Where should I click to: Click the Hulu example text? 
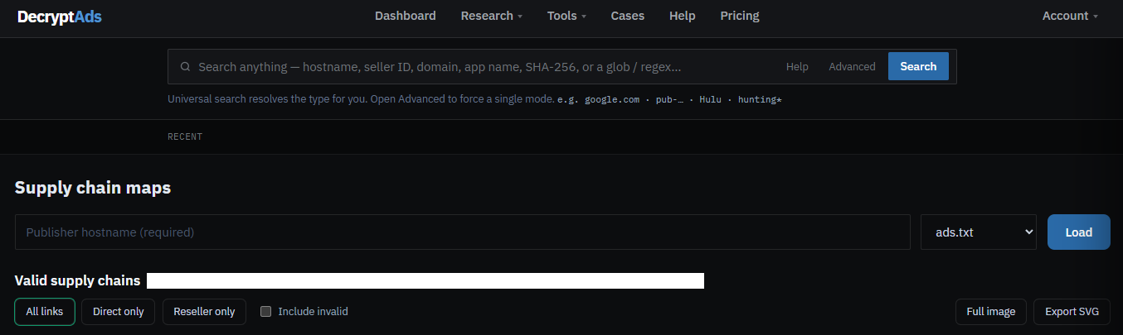point(710,99)
